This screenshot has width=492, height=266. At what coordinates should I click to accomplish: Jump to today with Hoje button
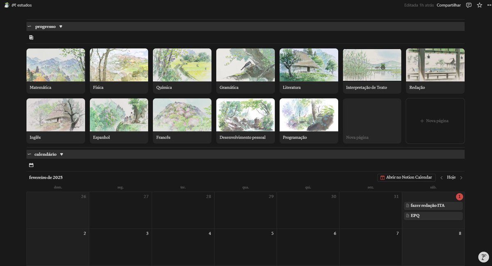point(451,177)
